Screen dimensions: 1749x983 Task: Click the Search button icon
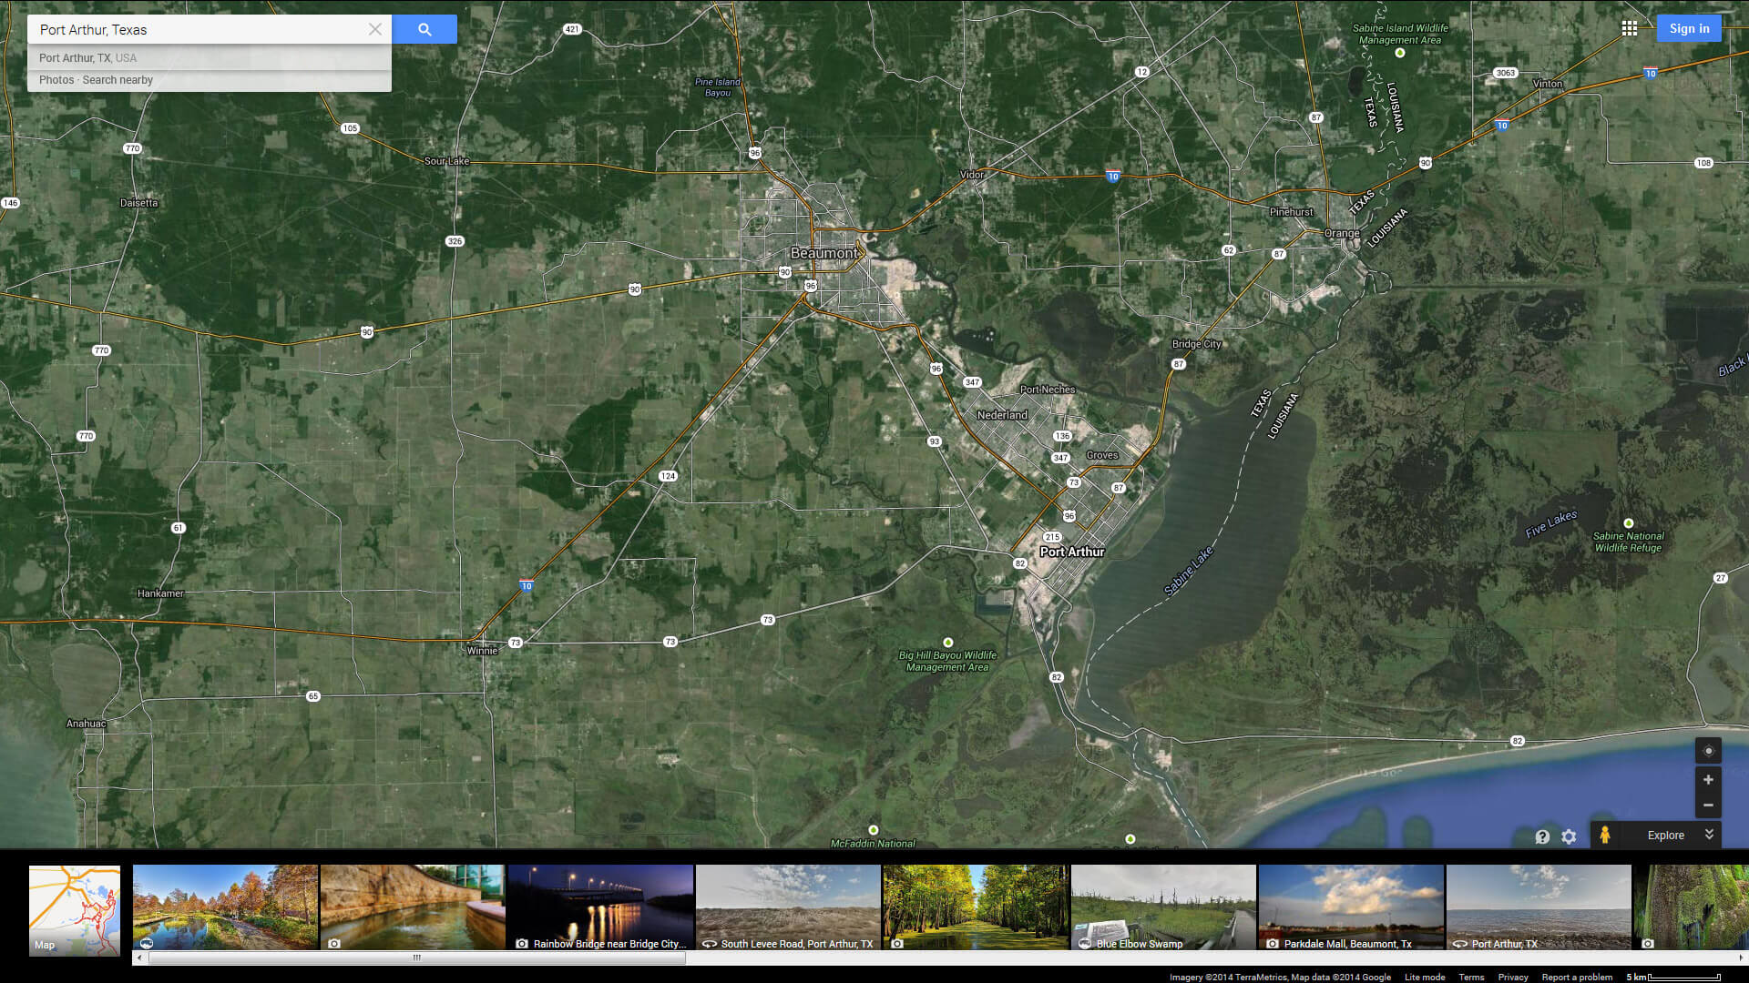(x=424, y=29)
